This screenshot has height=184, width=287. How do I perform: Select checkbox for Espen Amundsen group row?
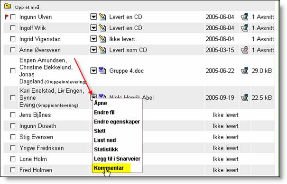[x=13, y=70]
